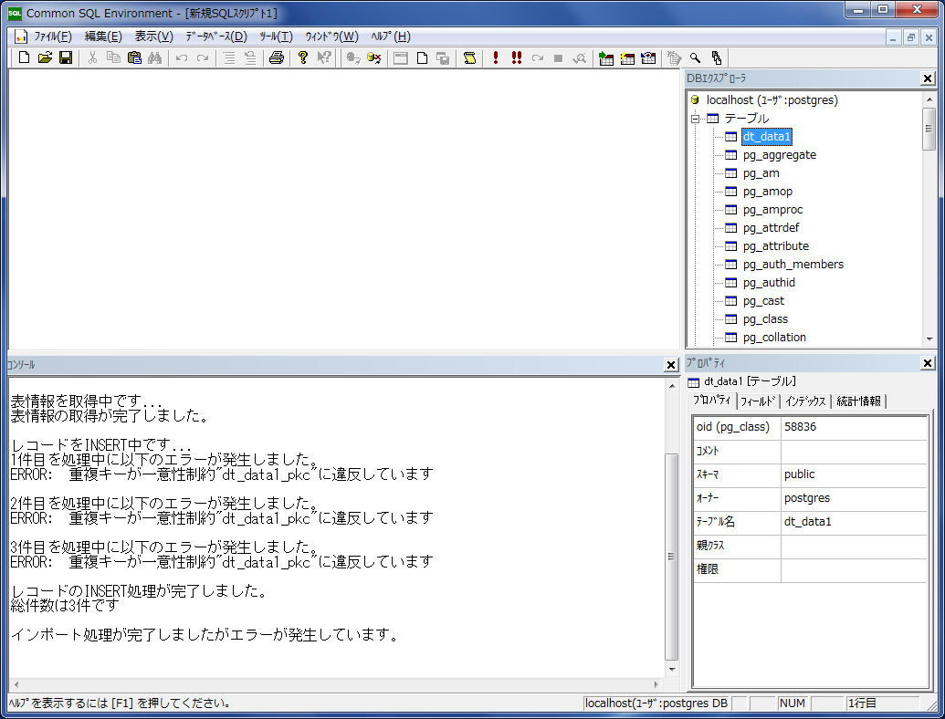The height and width of the screenshot is (719, 945).
Task: Click the database disconnect icon with red X
Action: pos(374,57)
